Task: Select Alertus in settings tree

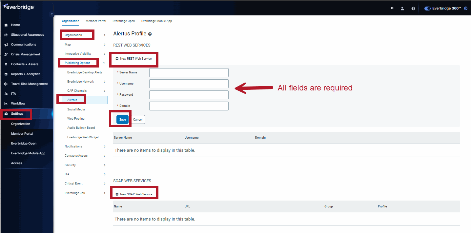Action: click(72, 100)
